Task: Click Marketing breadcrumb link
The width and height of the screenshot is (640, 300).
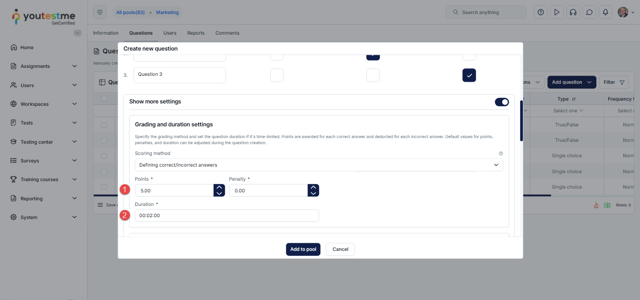Action: point(167,13)
